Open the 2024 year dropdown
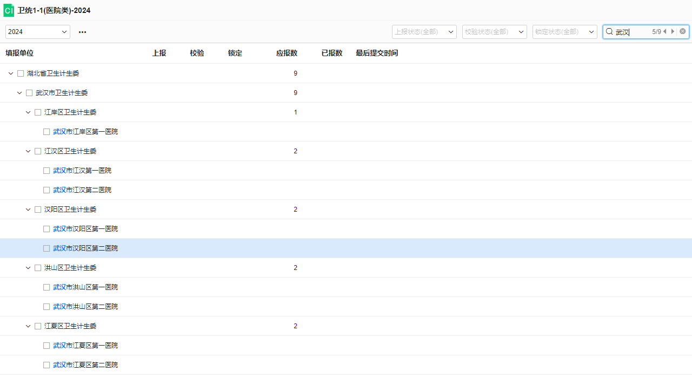Screen dimensions: 692x378 point(38,32)
